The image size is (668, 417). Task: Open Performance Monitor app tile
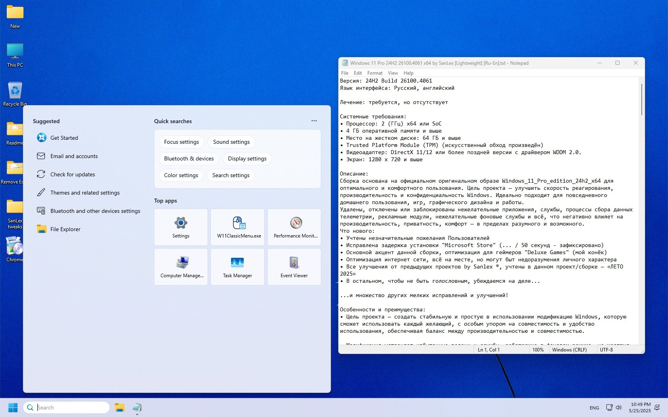pos(294,227)
